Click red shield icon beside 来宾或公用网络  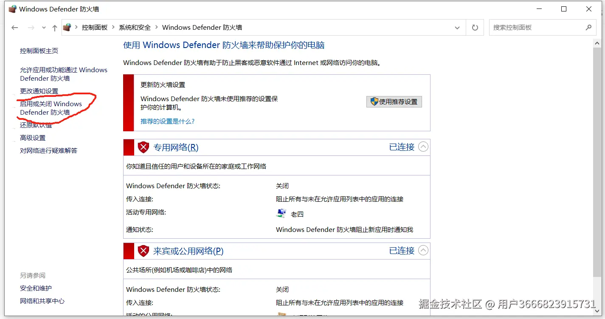click(x=144, y=251)
